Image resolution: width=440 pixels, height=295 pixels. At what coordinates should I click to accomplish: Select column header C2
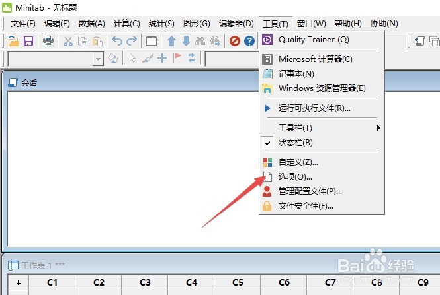tap(99, 282)
